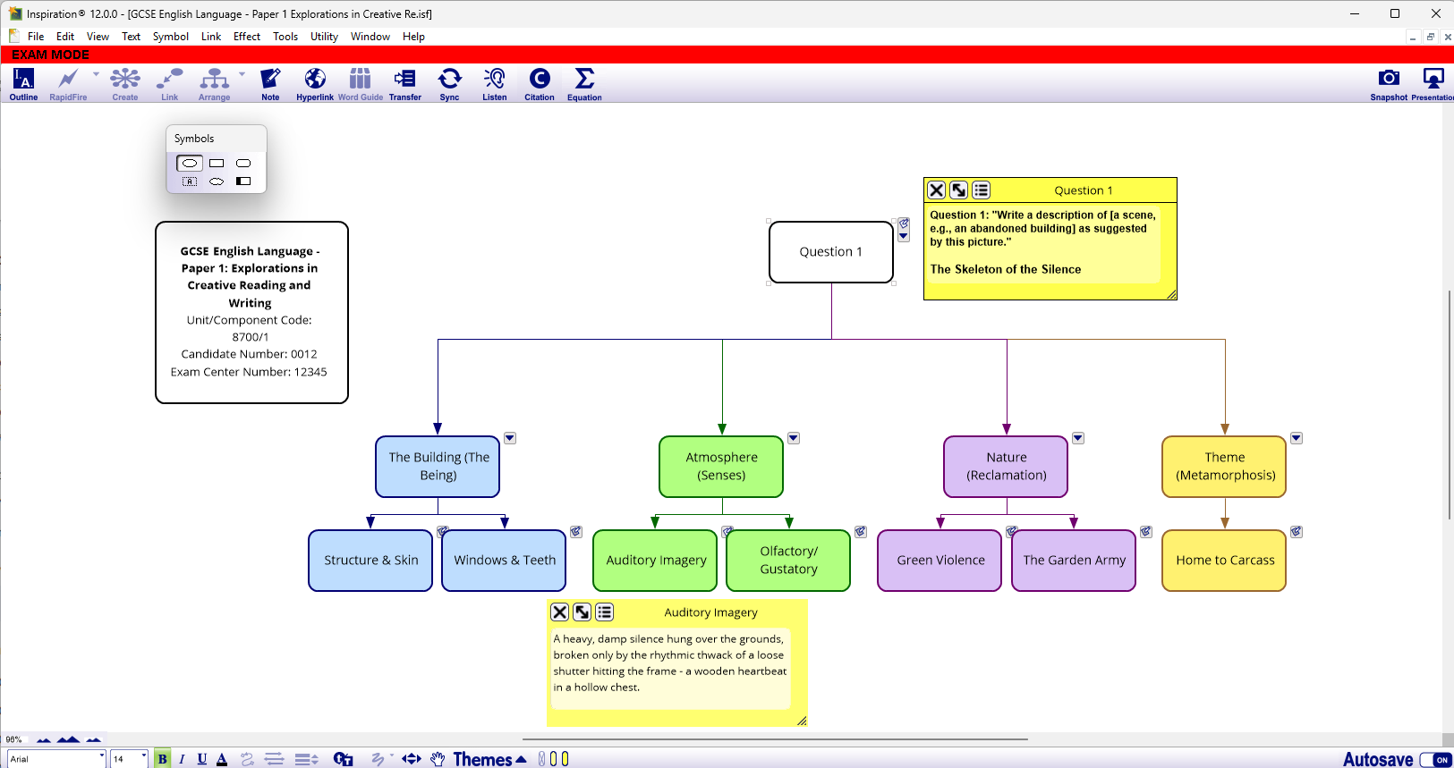Select the Windows & Teeth symbol
This screenshot has width=1454, height=768.
505,561
